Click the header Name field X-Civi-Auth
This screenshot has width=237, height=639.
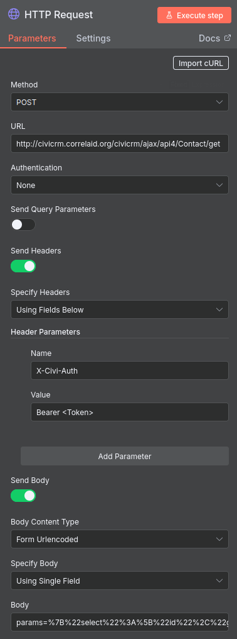[130, 370]
